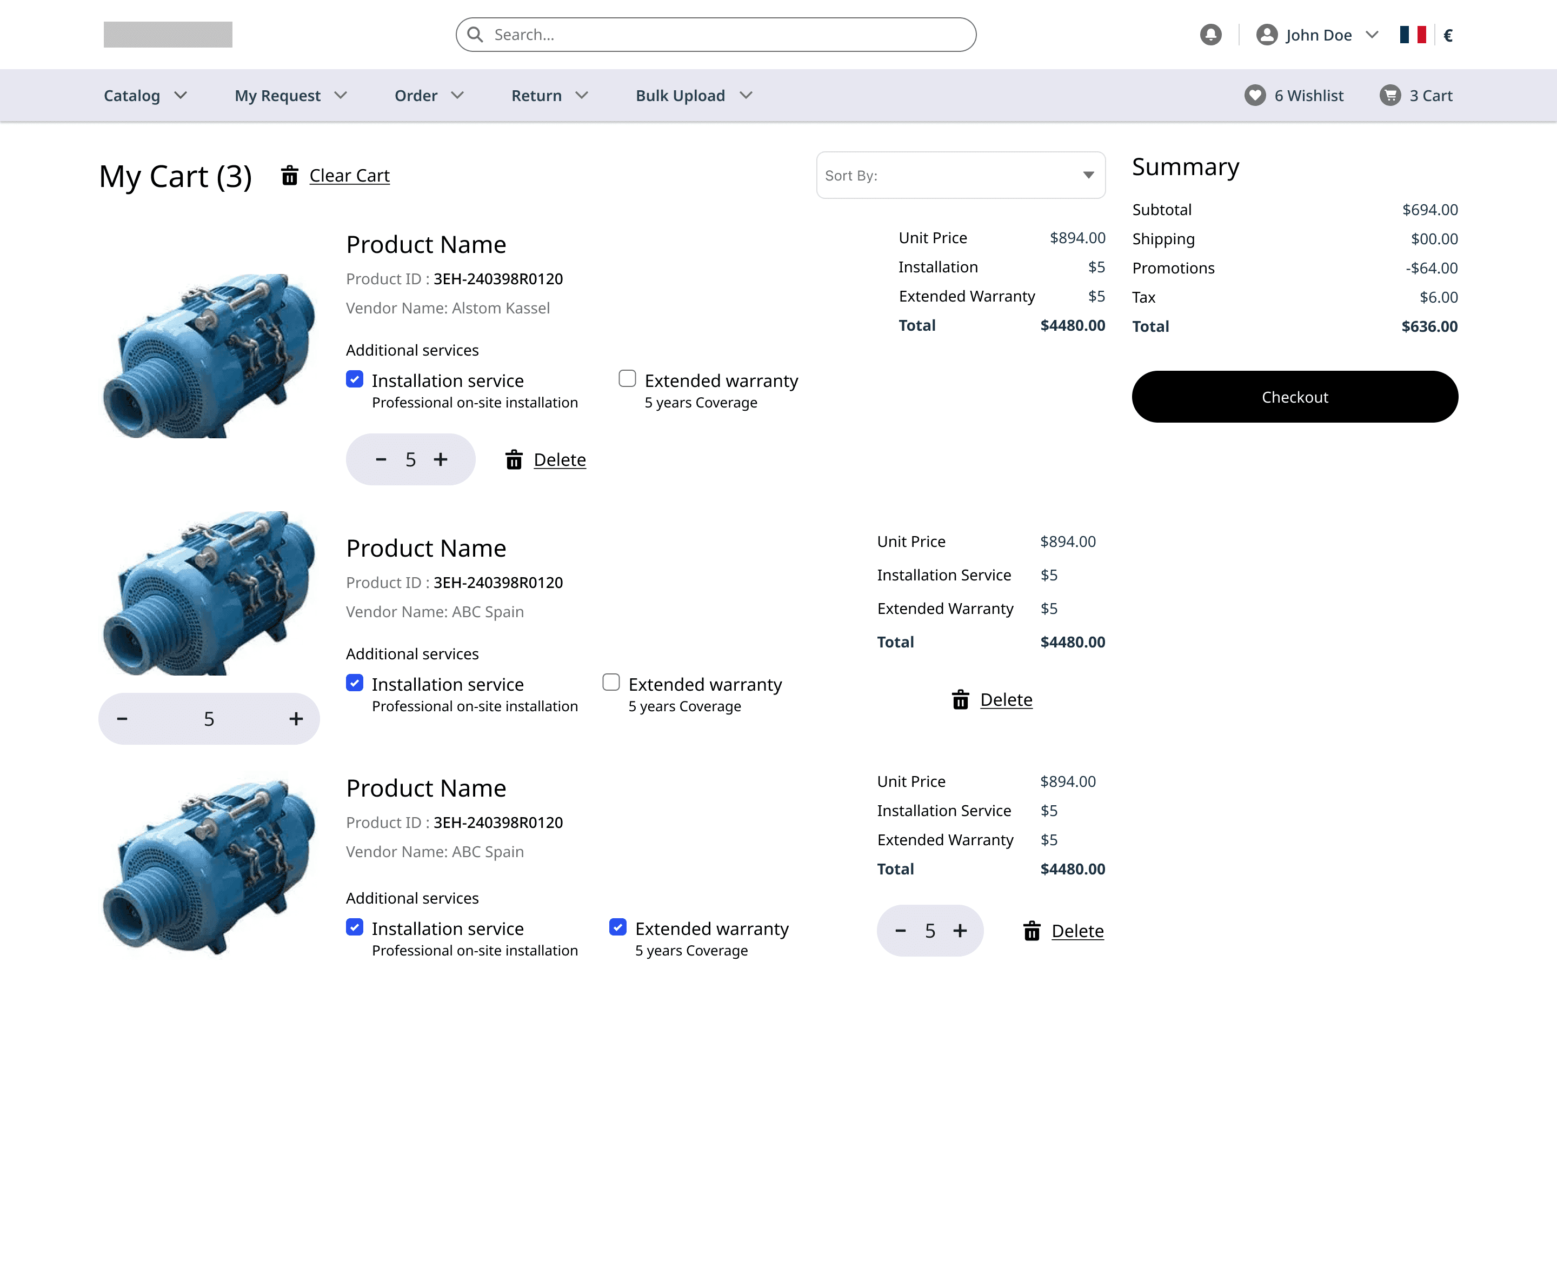
Task: Uncheck Installation service for third product
Action: [x=355, y=927]
